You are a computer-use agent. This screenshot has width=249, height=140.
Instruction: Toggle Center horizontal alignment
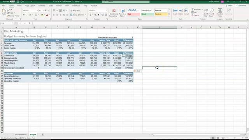[x=57, y=15]
